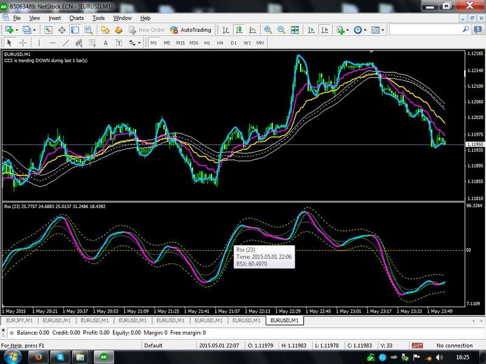Open the Market Watch panel
Screen dimensions: 486x364
49,30
